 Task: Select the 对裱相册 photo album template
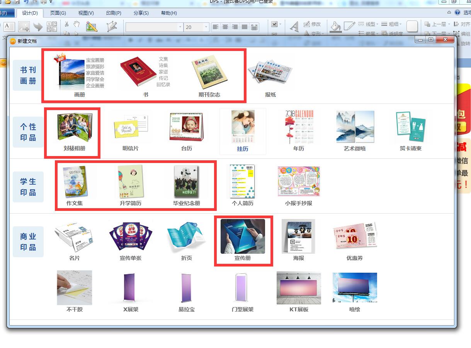coord(74,132)
